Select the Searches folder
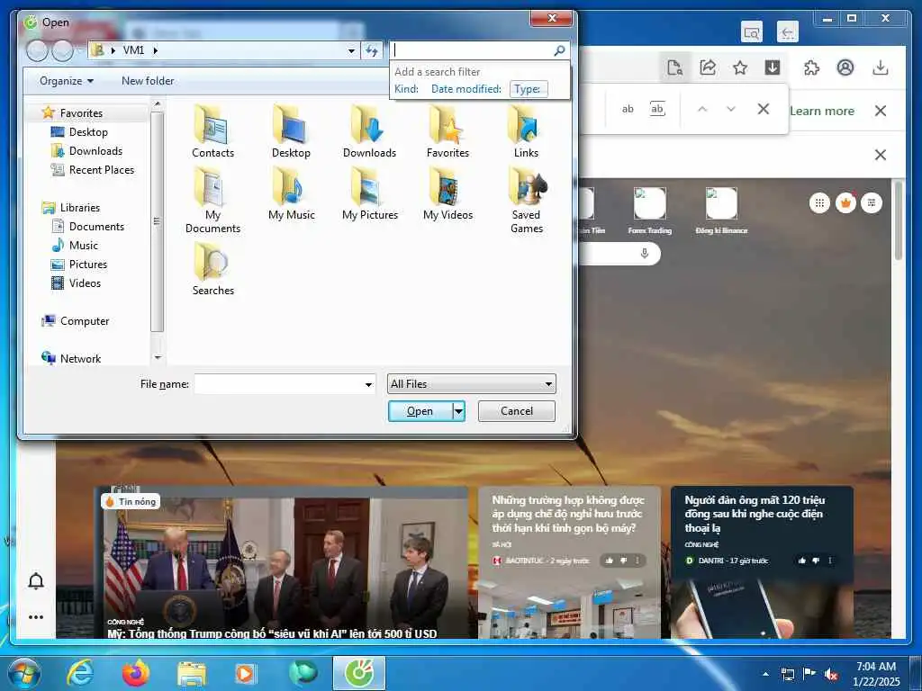This screenshot has height=691, width=922. [212, 269]
